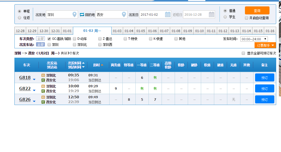Sort by duration using the 历时 arrow
Image resolution: width=281 pixels, height=152 pixels.
[x=102, y=65]
